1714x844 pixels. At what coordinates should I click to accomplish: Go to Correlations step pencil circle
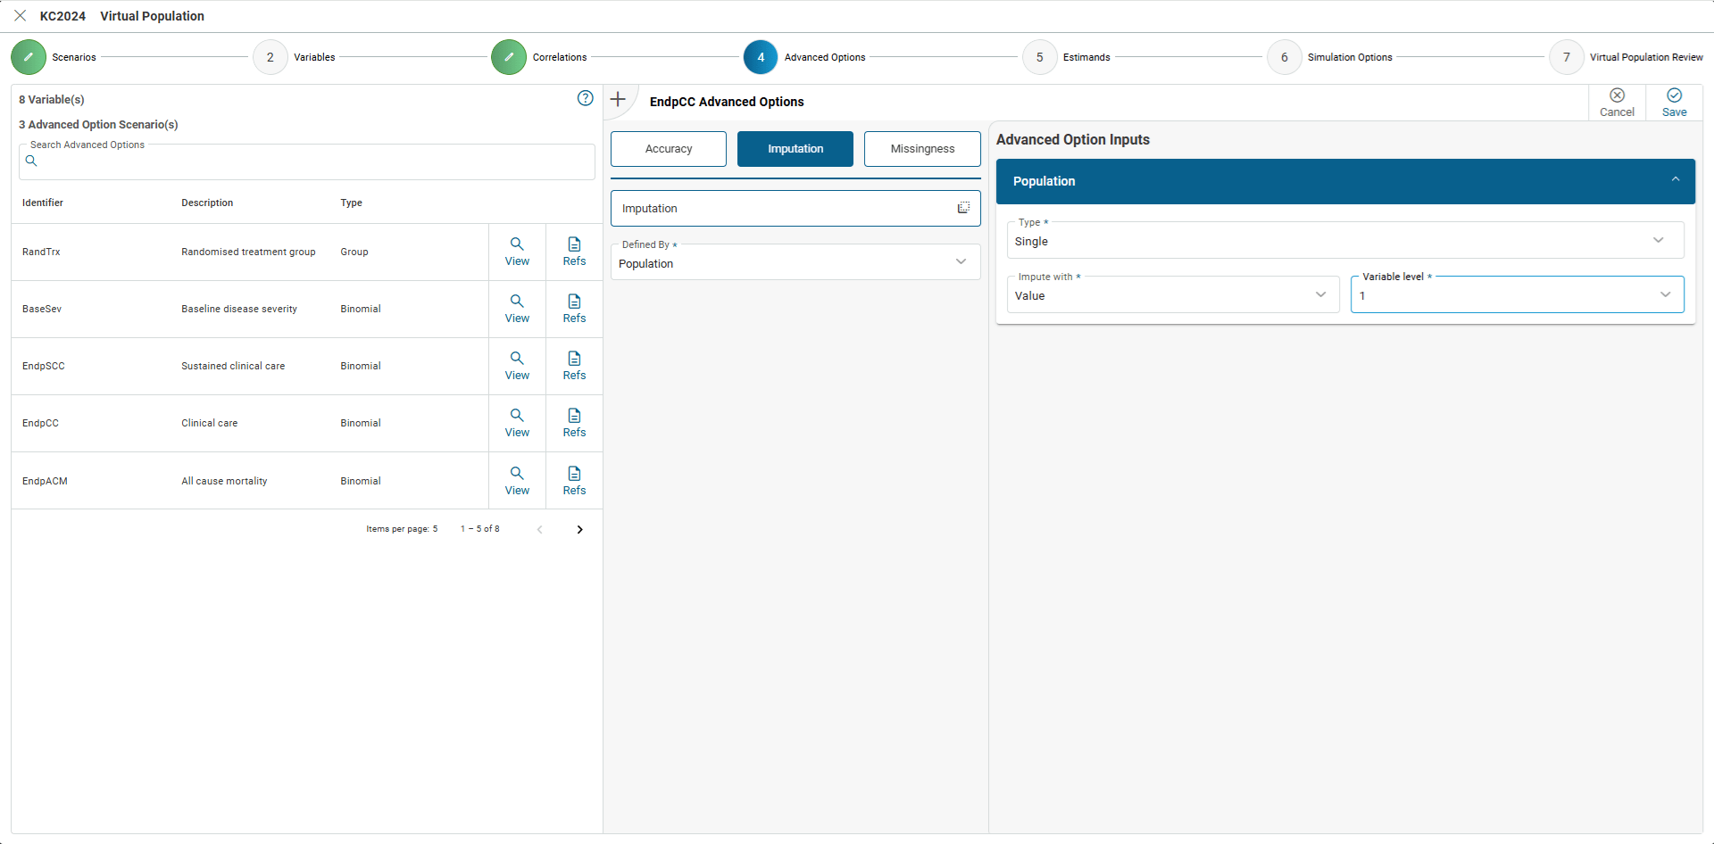click(509, 57)
